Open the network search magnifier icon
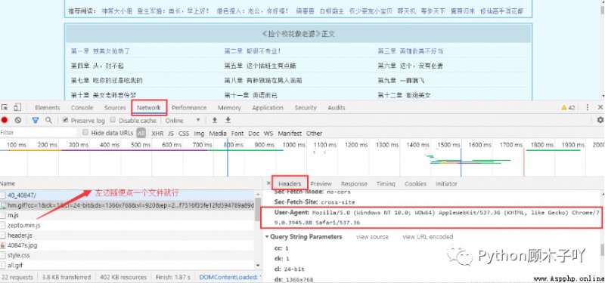The height and width of the screenshot is (283, 605). click(x=48, y=120)
